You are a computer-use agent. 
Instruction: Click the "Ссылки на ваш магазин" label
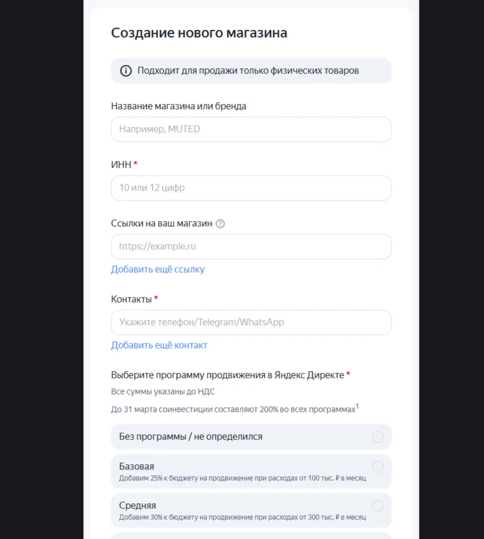coord(162,223)
